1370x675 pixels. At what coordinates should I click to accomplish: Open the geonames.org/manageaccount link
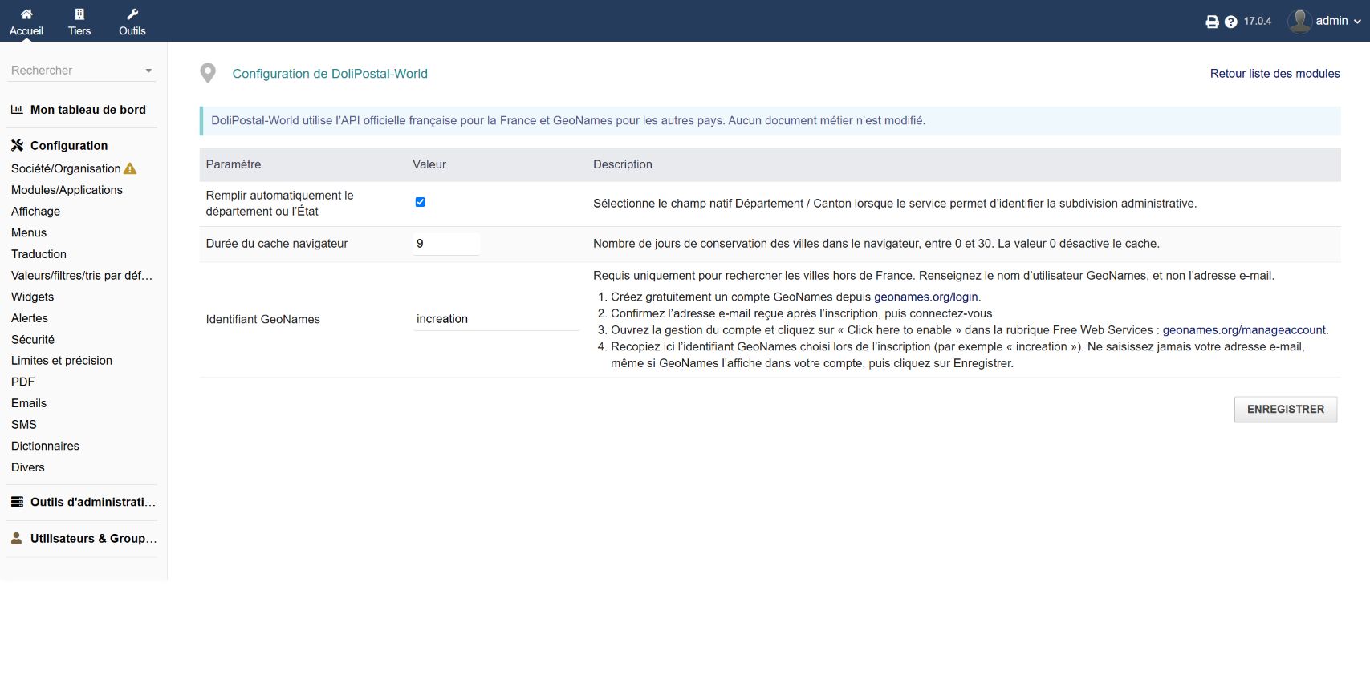pos(1244,329)
